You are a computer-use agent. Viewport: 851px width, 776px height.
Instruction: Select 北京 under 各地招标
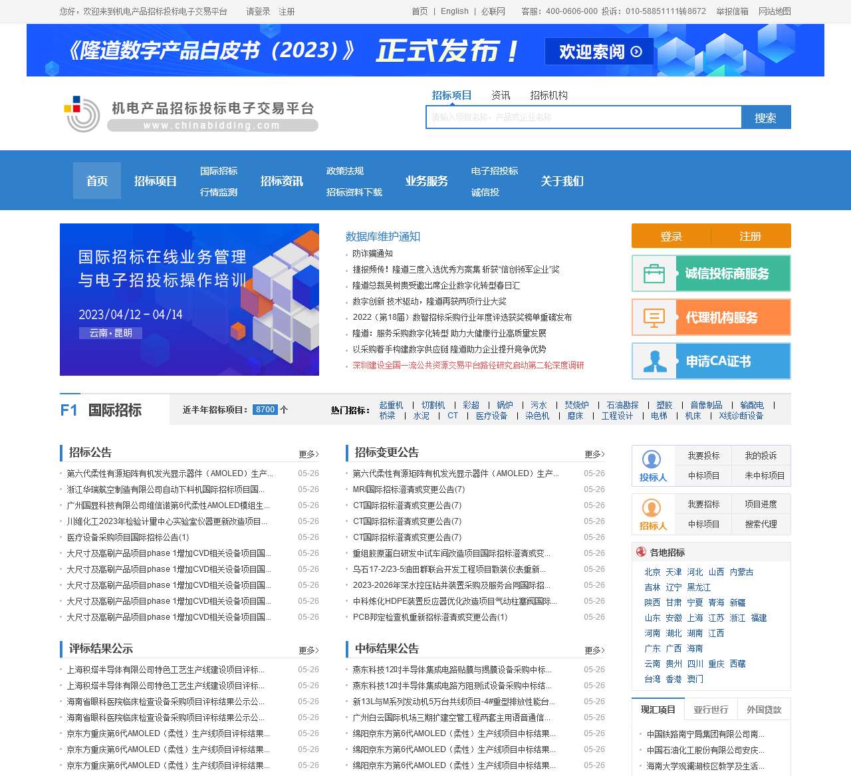[x=652, y=572]
